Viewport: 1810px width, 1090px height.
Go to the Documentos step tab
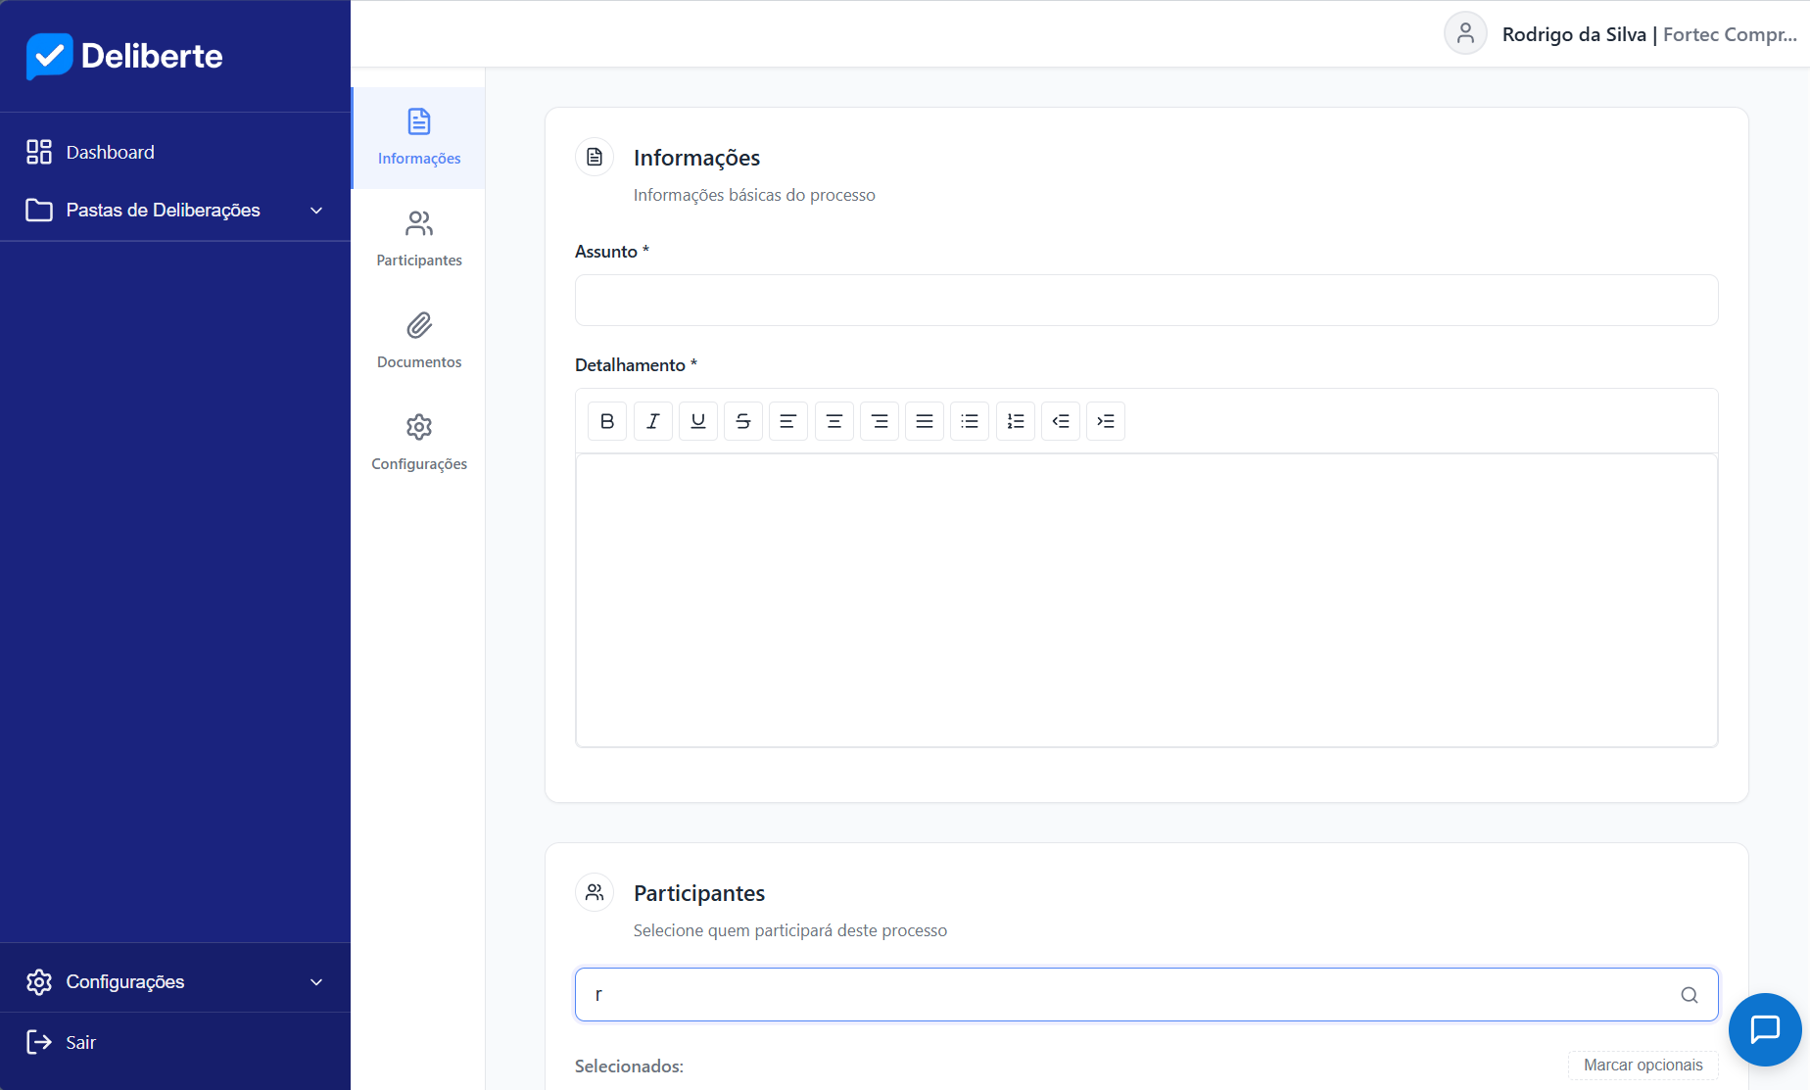coord(419,341)
